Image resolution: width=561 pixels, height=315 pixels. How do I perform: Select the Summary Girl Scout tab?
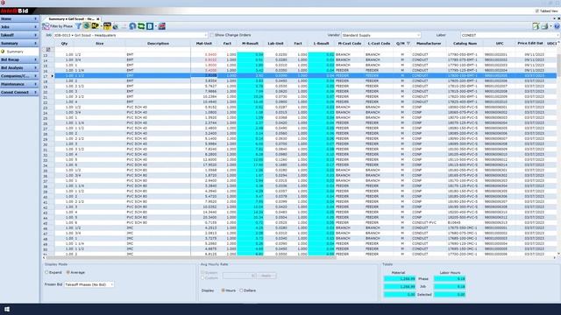pos(71,18)
